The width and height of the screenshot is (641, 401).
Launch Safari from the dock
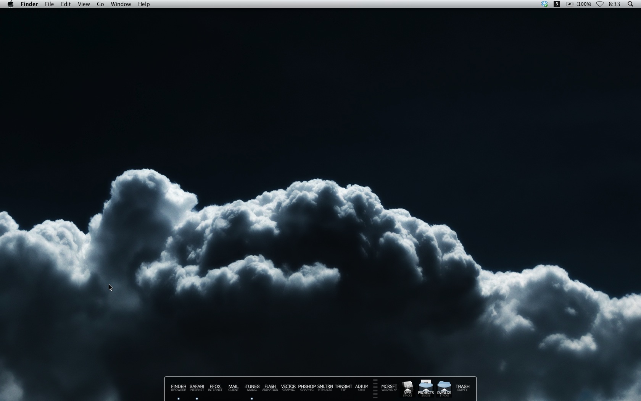click(x=197, y=388)
